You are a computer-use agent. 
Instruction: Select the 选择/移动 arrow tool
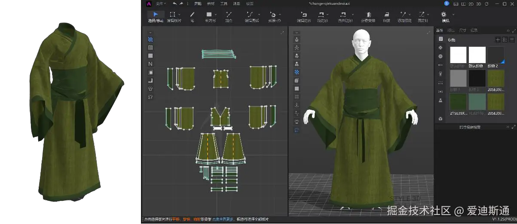[x=156, y=14]
